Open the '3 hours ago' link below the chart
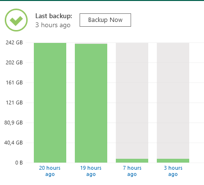This screenshot has width=204, height=185. pyautogui.click(x=173, y=171)
